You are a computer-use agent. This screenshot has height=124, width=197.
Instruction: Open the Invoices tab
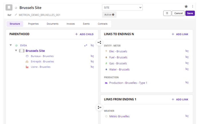coord(70,24)
